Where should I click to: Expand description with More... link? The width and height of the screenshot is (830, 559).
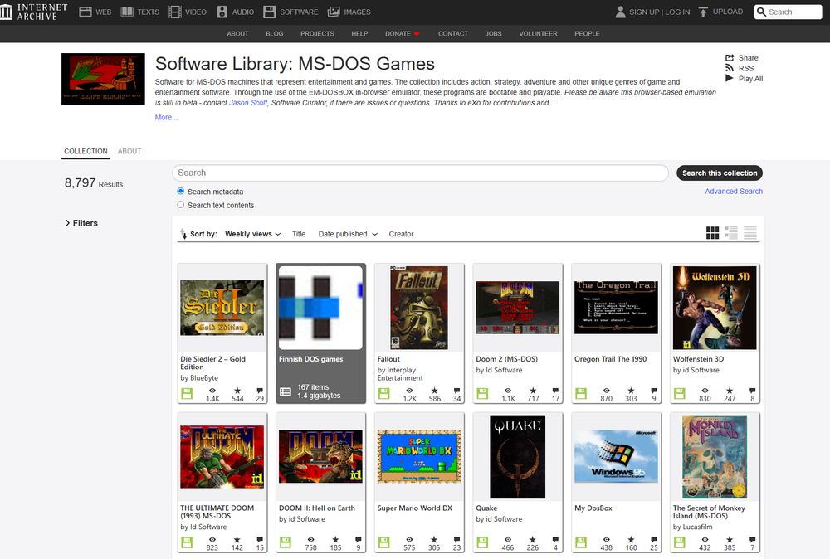[166, 118]
